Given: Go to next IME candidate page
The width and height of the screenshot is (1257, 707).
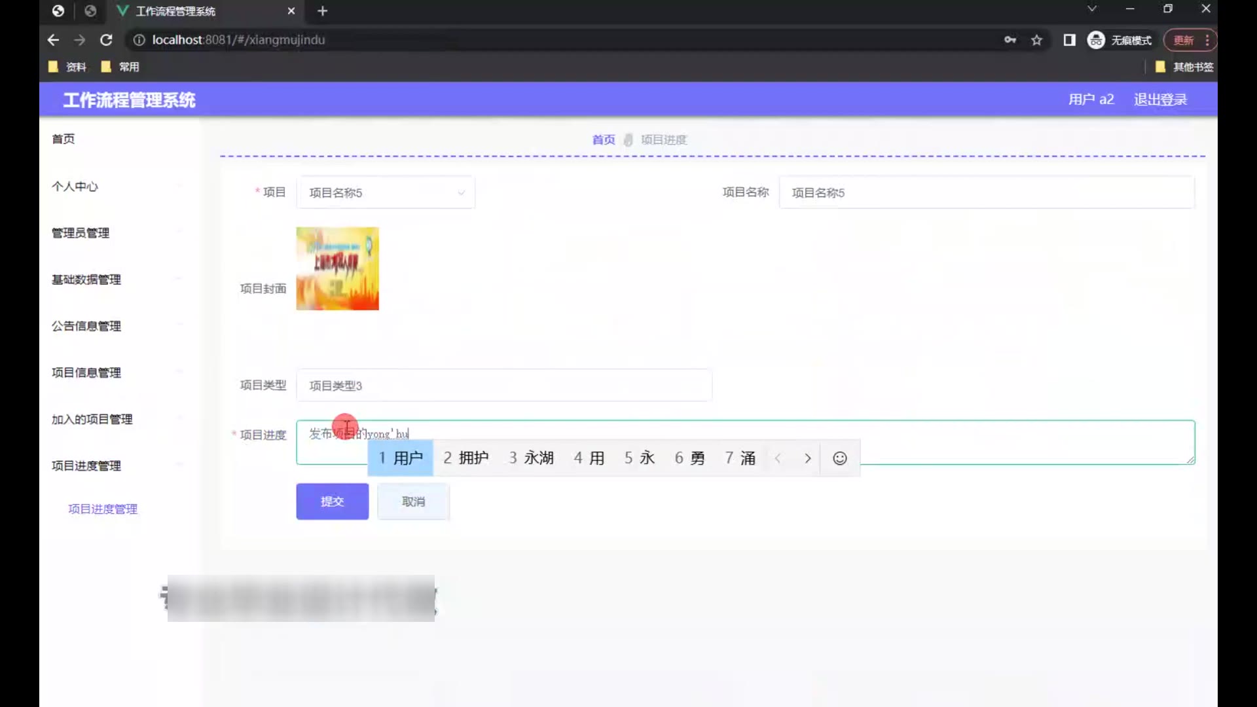Looking at the screenshot, I should point(807,458).
